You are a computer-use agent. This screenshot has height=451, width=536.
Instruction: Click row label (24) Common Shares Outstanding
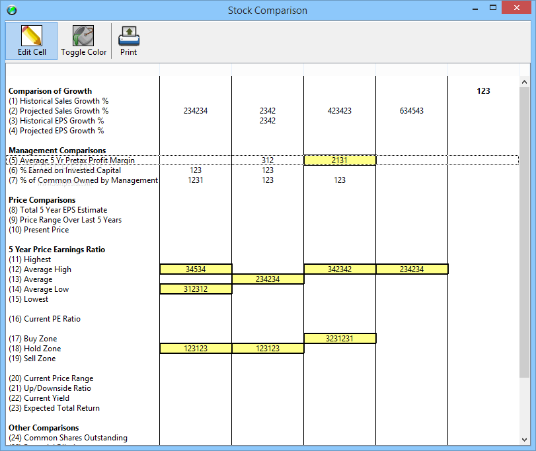pos(68,437)
